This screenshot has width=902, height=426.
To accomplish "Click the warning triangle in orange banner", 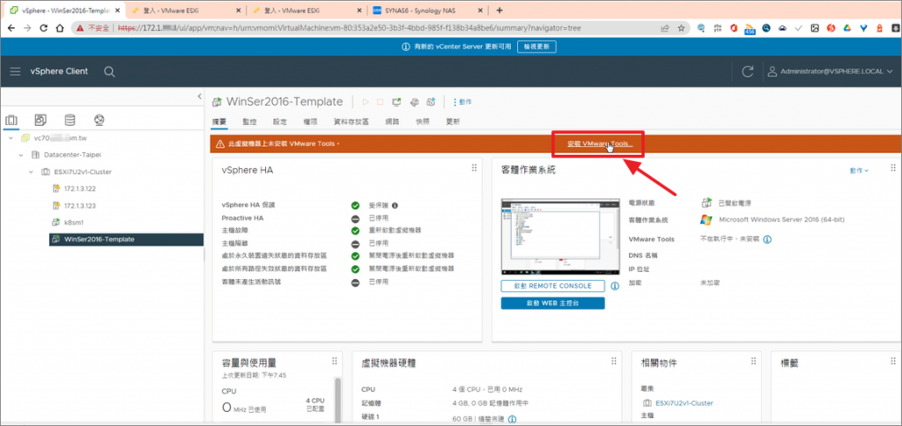I will point(219,143).
